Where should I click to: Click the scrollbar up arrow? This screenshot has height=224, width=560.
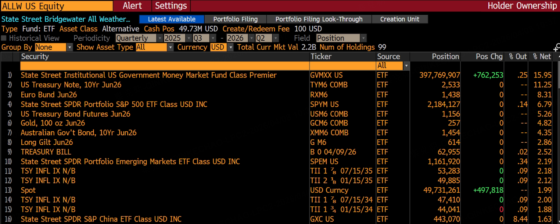tap(558, 56)
